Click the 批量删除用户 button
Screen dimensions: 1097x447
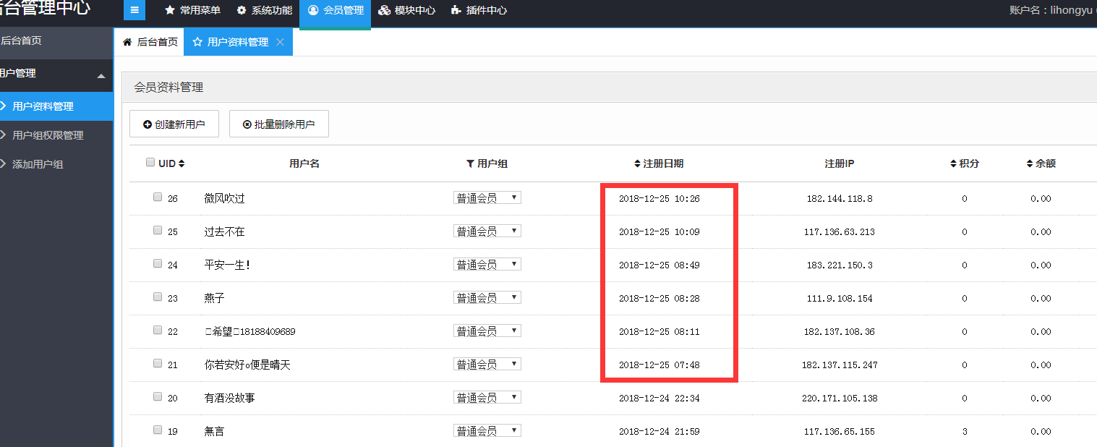click(278, 124)
